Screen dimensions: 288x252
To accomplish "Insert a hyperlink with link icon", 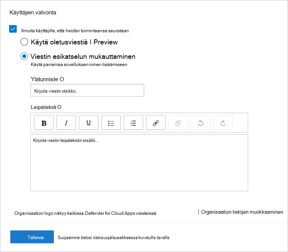I will click(x=156, y=123).
